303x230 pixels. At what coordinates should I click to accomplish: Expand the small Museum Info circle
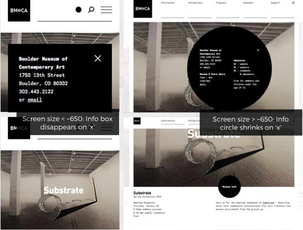(x=230, y=187)
